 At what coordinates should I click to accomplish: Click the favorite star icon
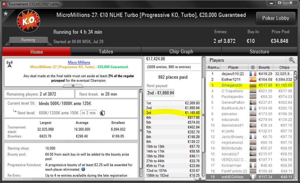tap(6, 13)
